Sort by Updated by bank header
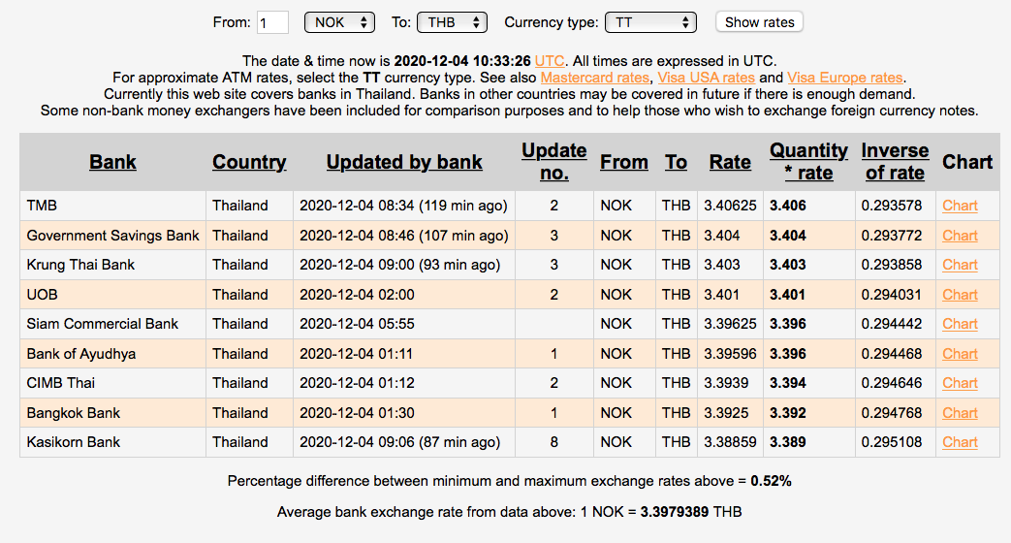1011x543 pixels. pyautogui.click(x=404, y=162)
